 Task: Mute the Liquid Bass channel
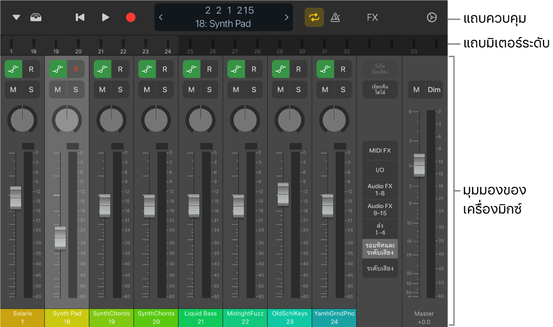click(x=191, y=90)
